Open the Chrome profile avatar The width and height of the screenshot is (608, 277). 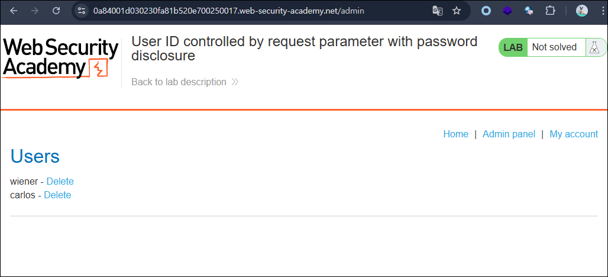click(581, 11)
